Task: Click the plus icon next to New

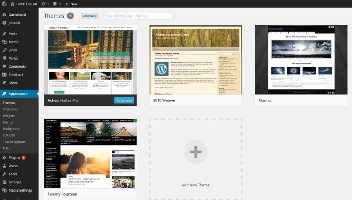Action: click(x=67, y=4)
